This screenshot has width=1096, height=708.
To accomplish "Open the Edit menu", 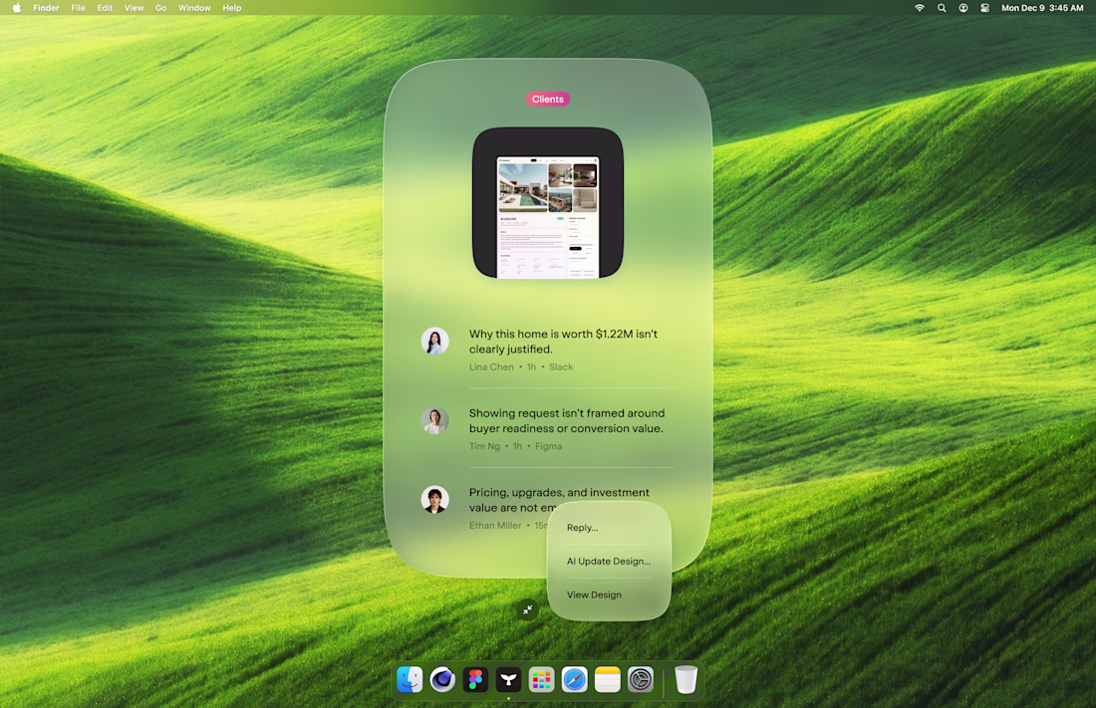I will (105, 8).
